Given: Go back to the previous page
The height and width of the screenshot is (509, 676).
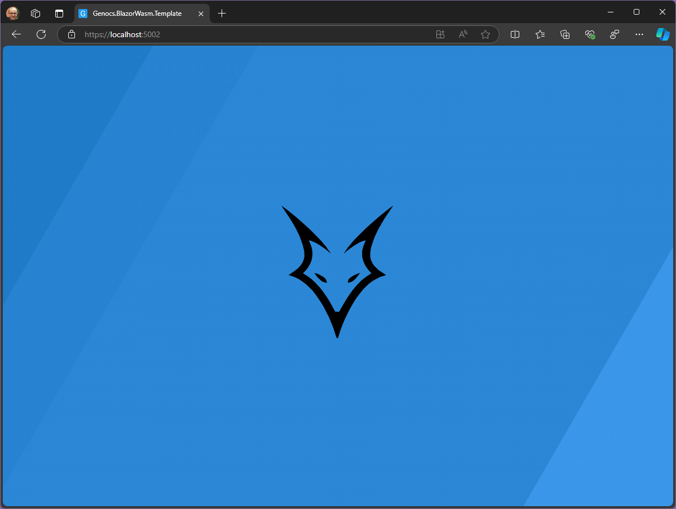Looking at the screenshot, I should 16,34.
